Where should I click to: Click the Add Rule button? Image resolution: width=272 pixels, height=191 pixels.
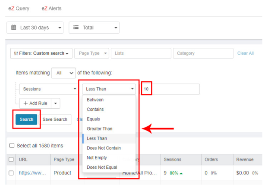click(35, 103)
